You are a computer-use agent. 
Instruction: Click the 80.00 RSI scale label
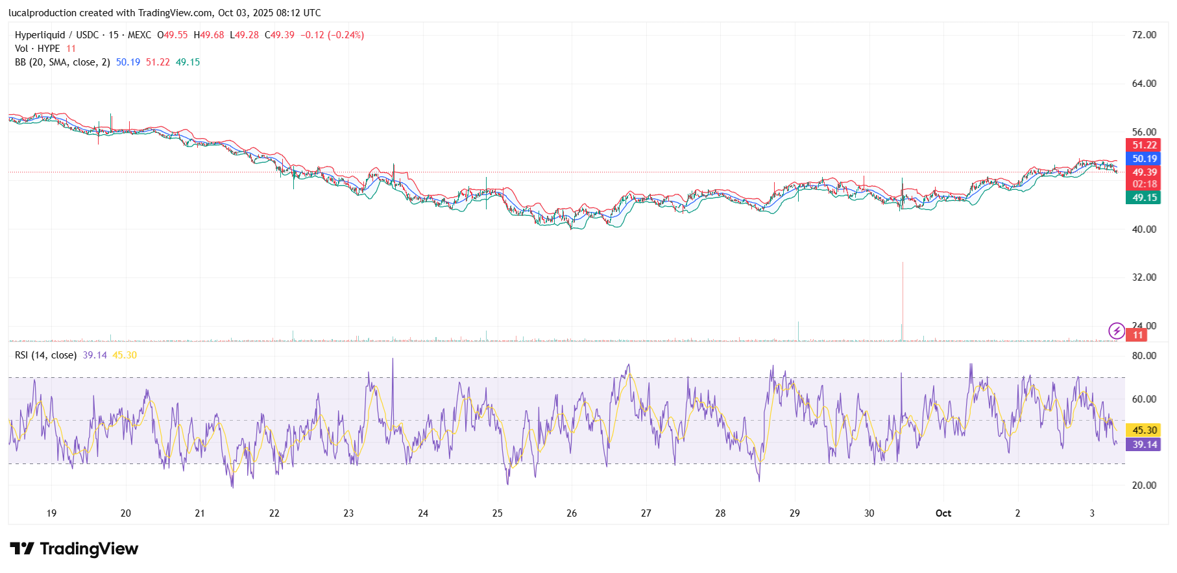(x=1144, y=356)
